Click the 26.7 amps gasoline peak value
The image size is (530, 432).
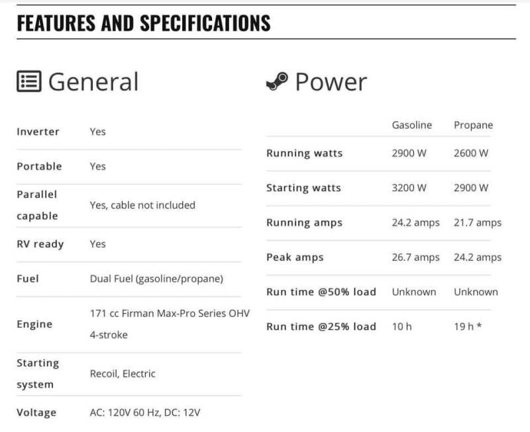point(415,257)
